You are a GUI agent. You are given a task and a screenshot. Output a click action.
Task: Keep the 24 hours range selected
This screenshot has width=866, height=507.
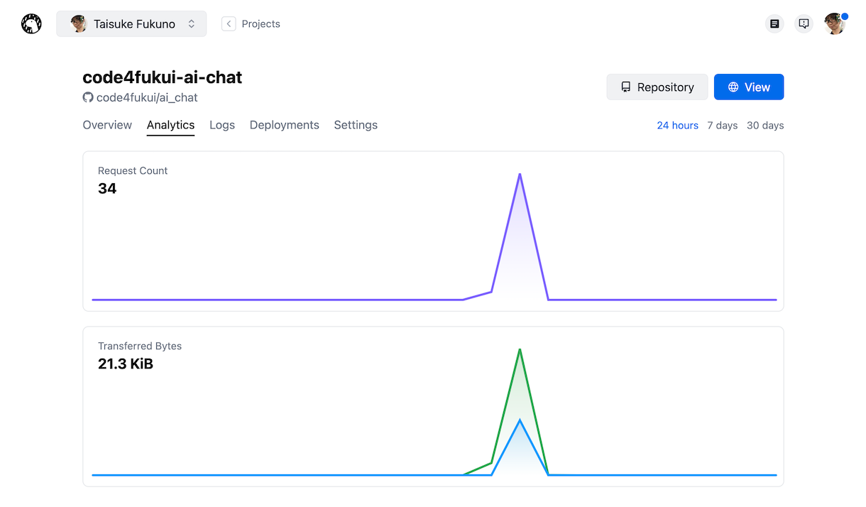coord(677,125)
